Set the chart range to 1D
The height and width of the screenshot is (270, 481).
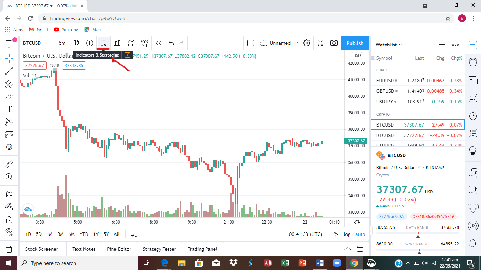point(28,234)
